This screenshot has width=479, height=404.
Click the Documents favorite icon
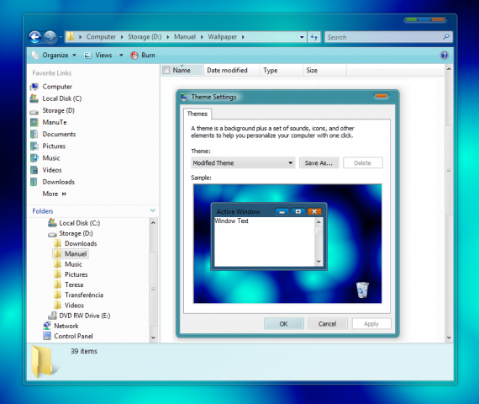pos(34,135)
